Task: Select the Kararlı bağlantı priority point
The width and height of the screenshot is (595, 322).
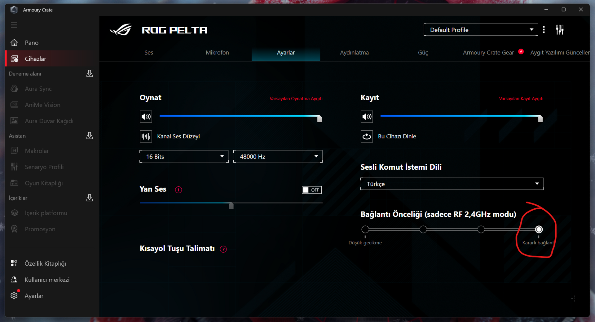Action: [539, 229]
